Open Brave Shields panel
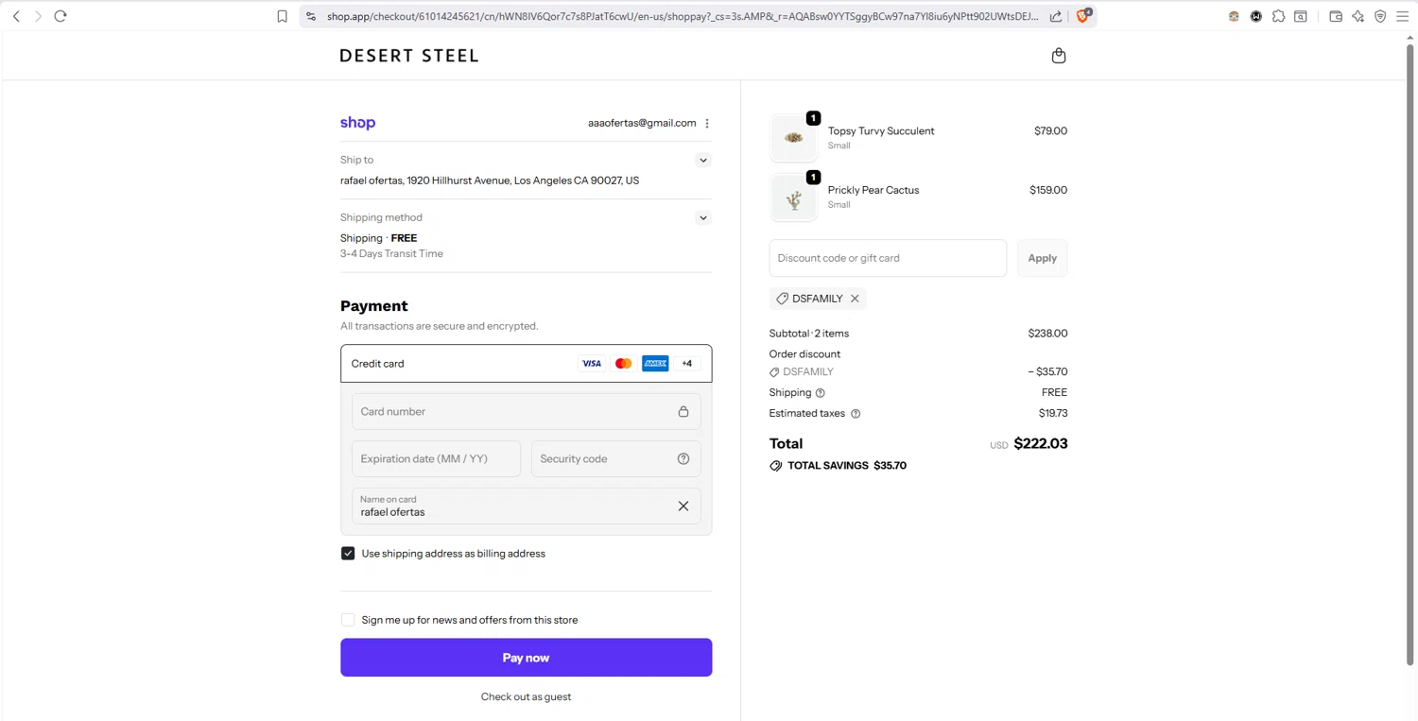This screenshot has width=1418, height=721. pos(1084,15)
